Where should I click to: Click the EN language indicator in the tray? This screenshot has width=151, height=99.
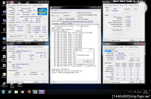pyautogui.click(x=130, y=92)
